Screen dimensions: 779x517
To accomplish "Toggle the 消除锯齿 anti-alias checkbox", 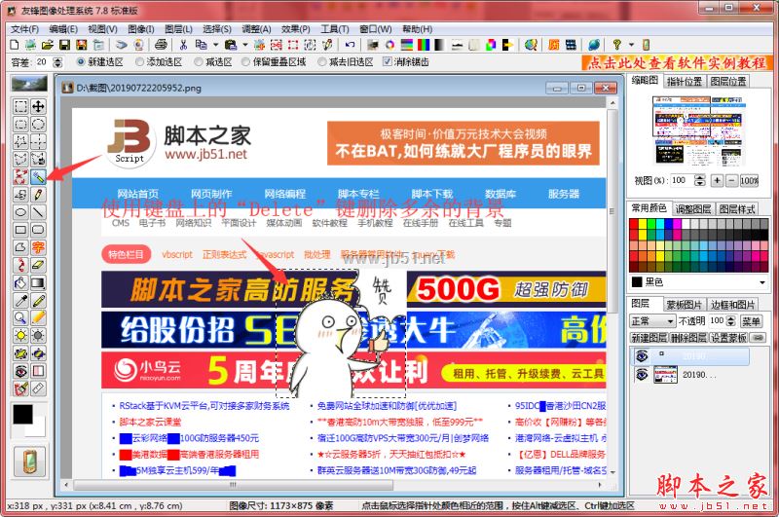I will tap(406, 62).
